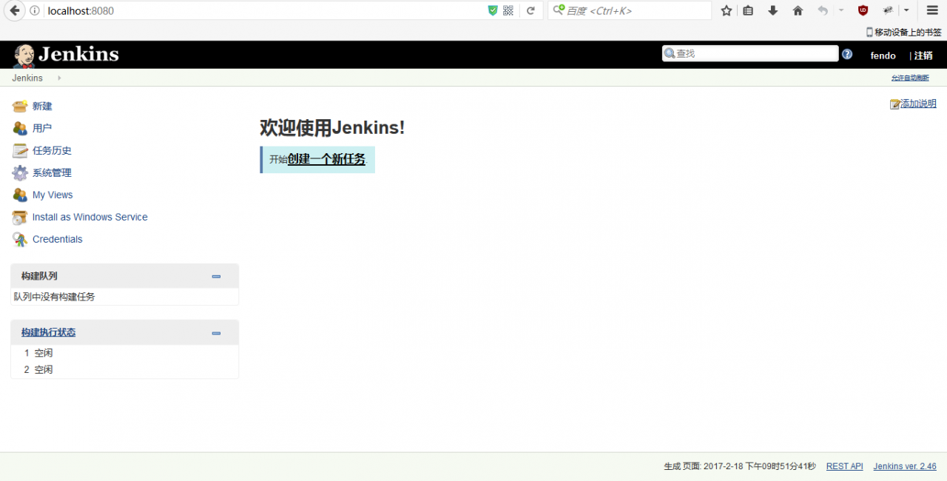
Task: Open the blue search help question icon
Action: (847, 54)
